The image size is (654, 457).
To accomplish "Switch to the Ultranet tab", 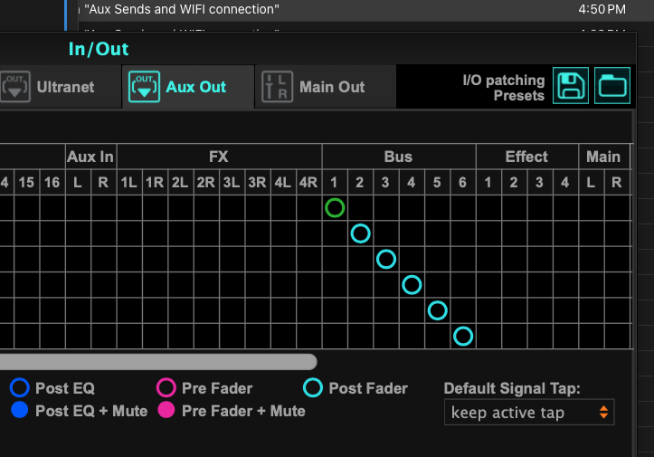I will 60,87.
